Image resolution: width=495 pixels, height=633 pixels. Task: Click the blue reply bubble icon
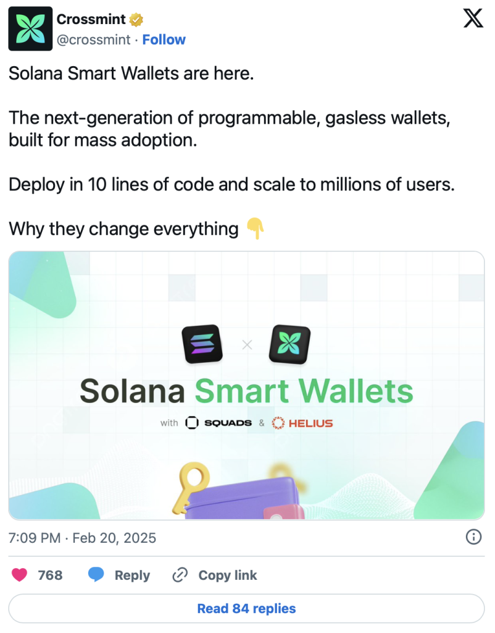click(x=96, y=575)
